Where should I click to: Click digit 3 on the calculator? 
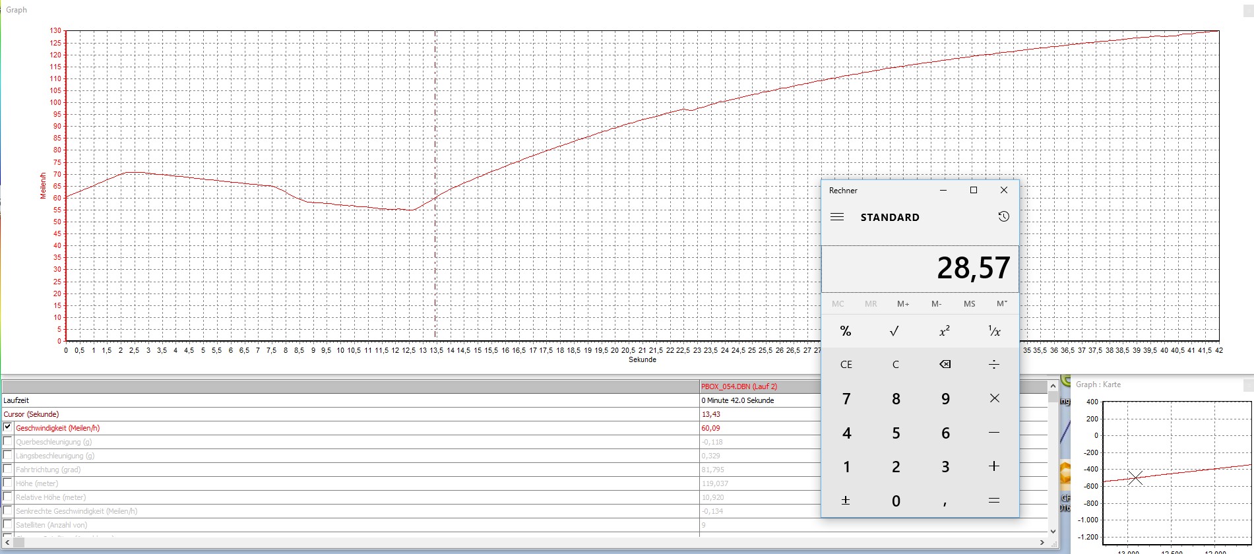(945, 467)
